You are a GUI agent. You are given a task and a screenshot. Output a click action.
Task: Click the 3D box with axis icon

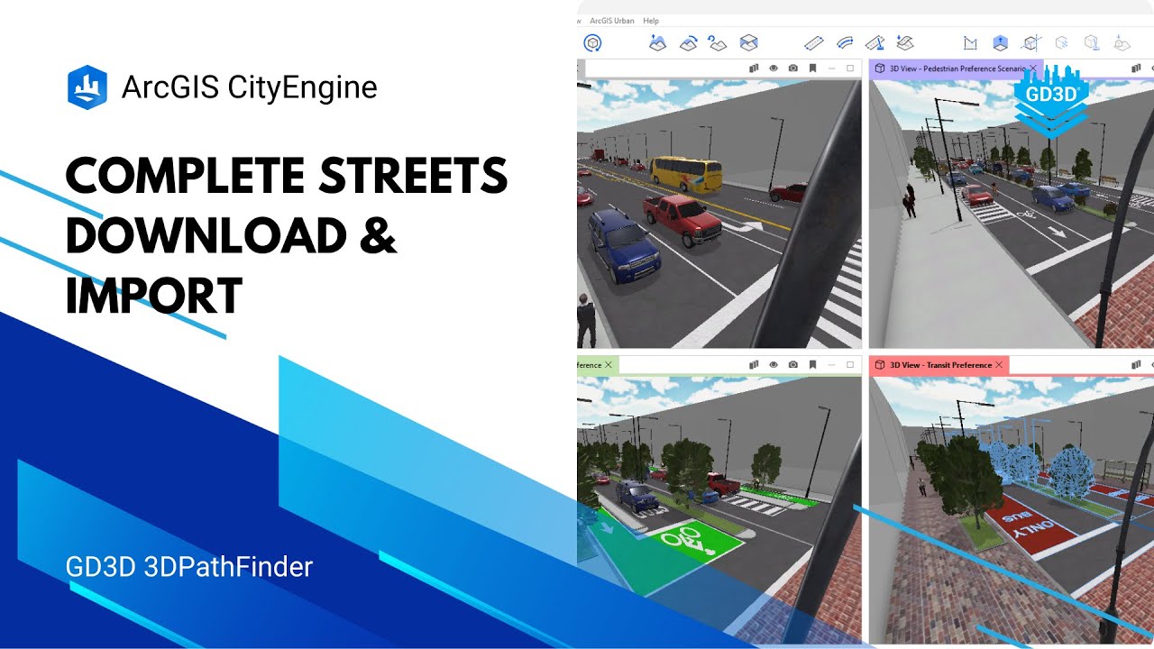1030,42
